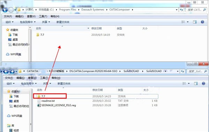Open 查看(V) menu in top window

pos(31,16)
